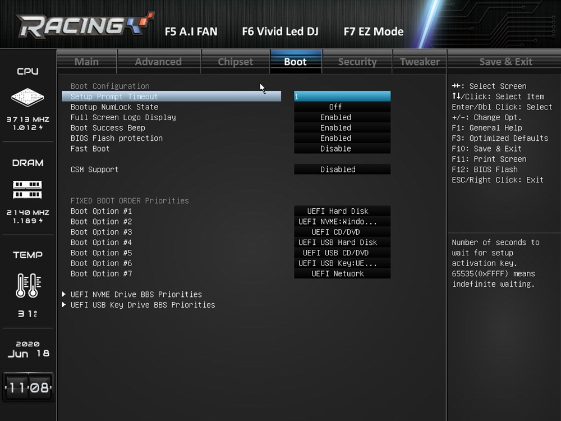The image size is (561, 421).
Task: Toggle BIOS Flash protection Enabled value
Action: [x=342, y=138]
